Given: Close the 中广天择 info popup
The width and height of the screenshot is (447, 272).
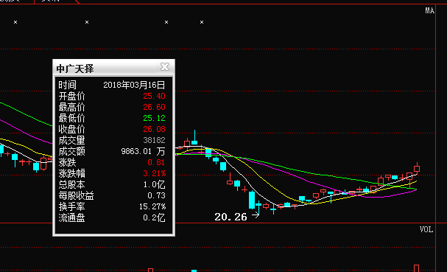Looking at the screenshot, I should 165,67.
